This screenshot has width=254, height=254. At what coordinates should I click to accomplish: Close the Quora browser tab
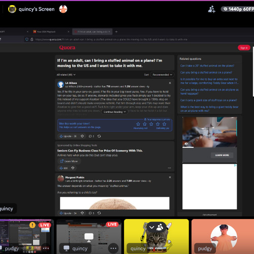pos(109,31)
